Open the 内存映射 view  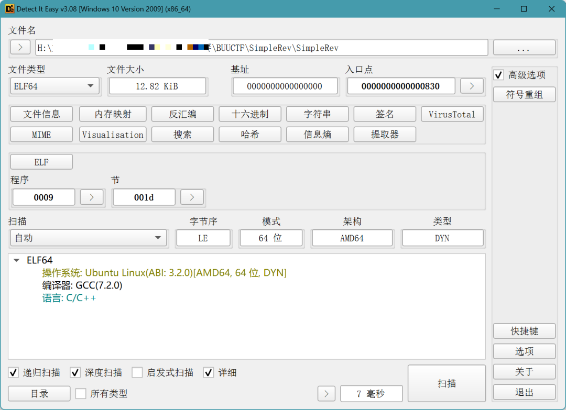pyautogui.click(x=113, y=114)
